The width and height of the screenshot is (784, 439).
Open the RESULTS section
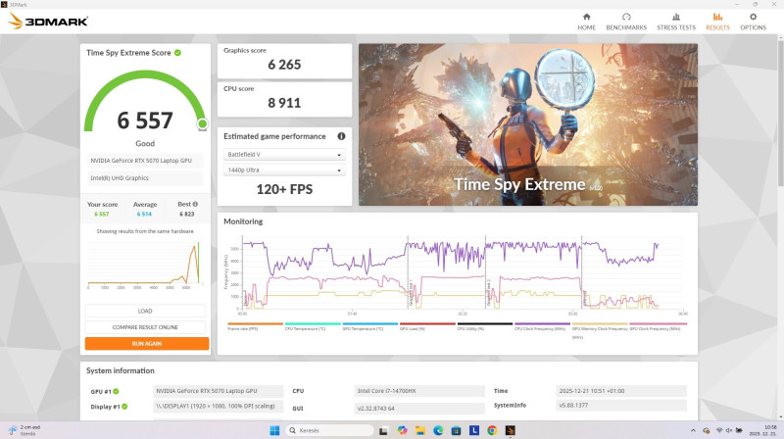pyautogui.click(x=717, y=22)
